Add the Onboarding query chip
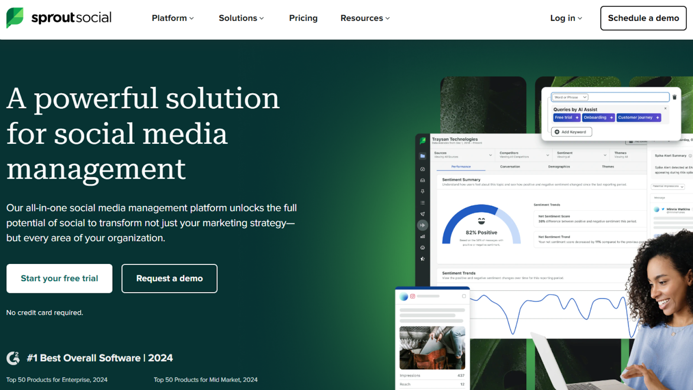693x390 pixels. 599,117
